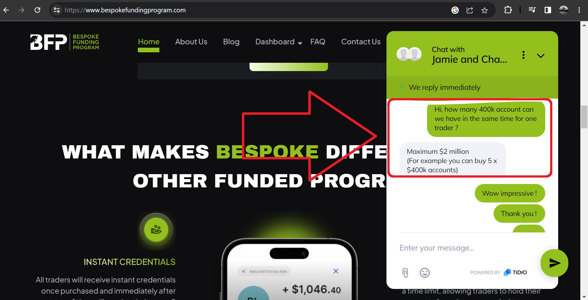Open Chrome three-dot menu
This screenshot has height=300, width=588.
[x=579, y=10]
